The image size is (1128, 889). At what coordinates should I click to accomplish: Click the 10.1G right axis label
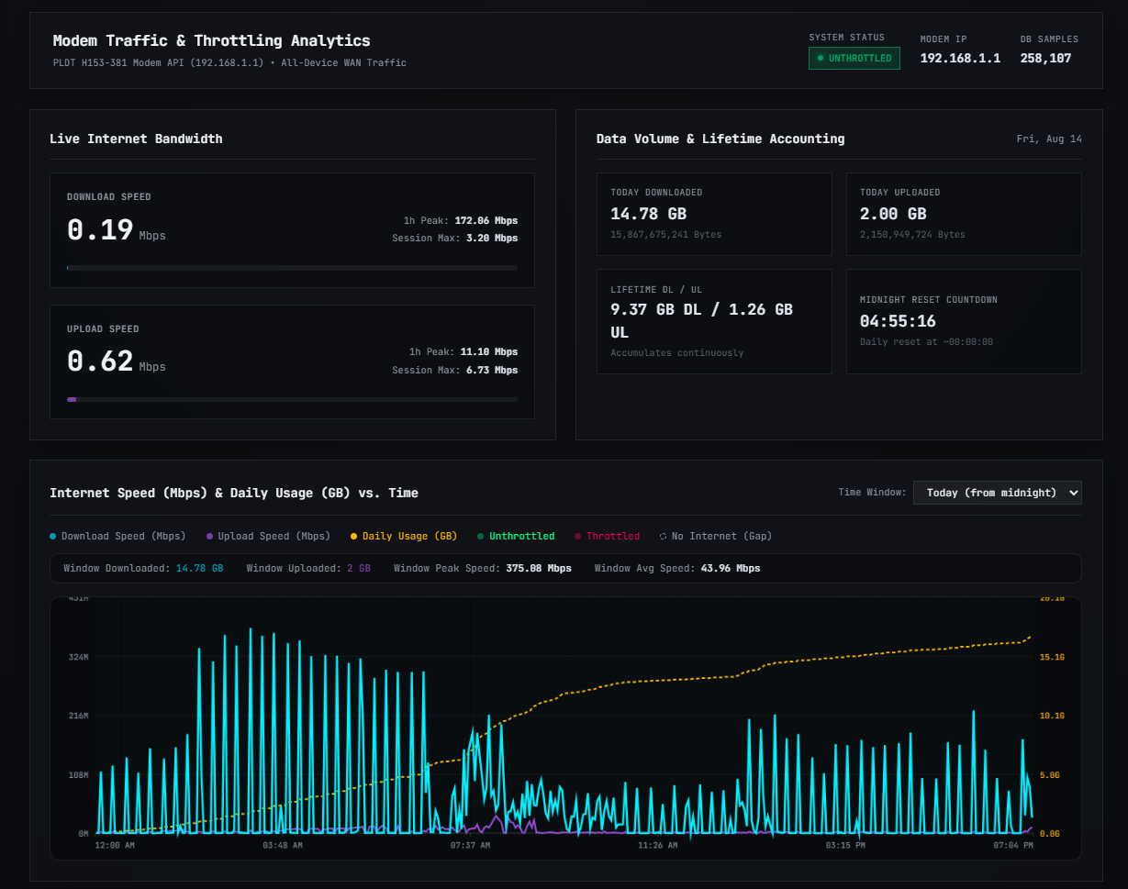1052,716
